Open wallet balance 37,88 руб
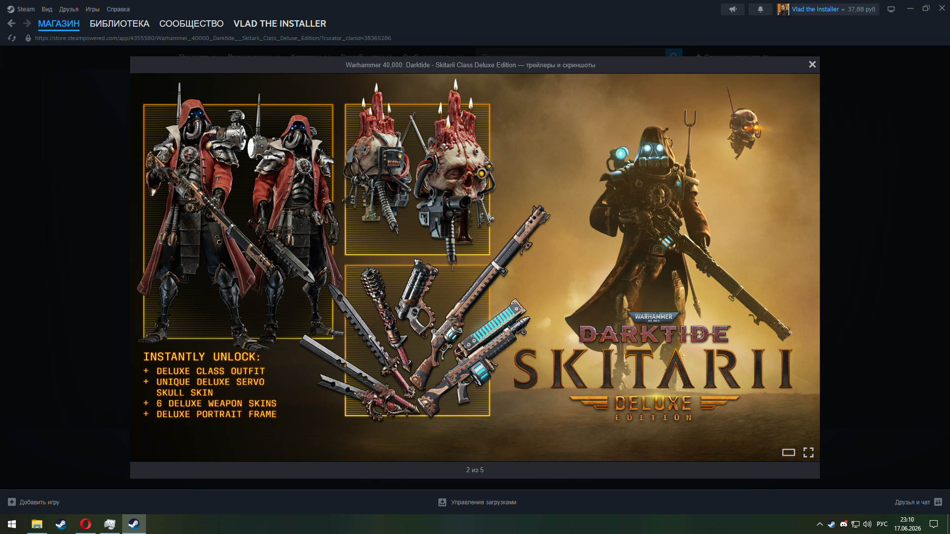950x534 pixels. pos(861,9)
